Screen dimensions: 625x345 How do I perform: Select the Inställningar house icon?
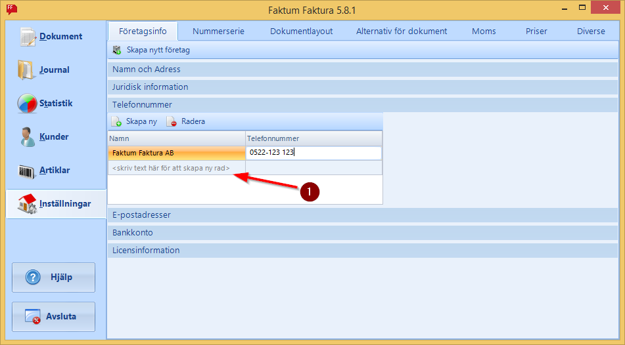(x=27, y=204)
